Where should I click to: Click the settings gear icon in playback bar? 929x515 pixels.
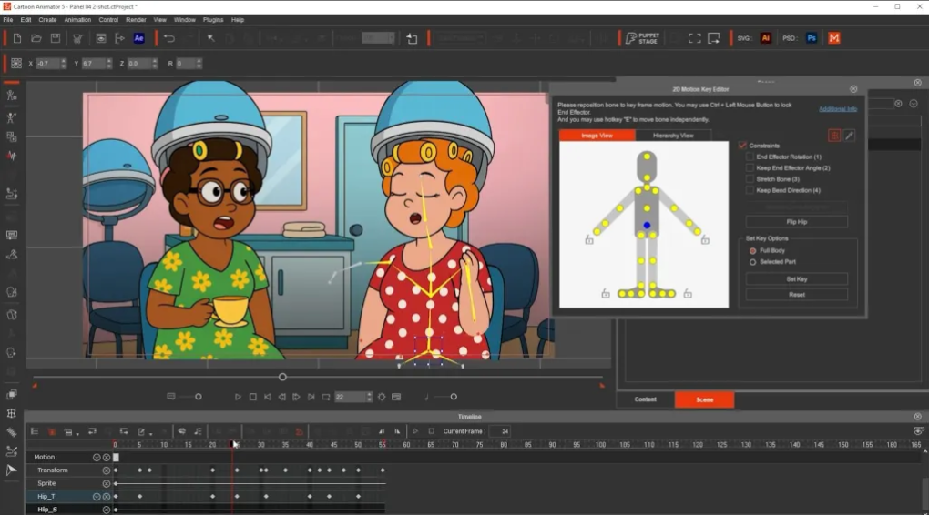coord(382,397)
